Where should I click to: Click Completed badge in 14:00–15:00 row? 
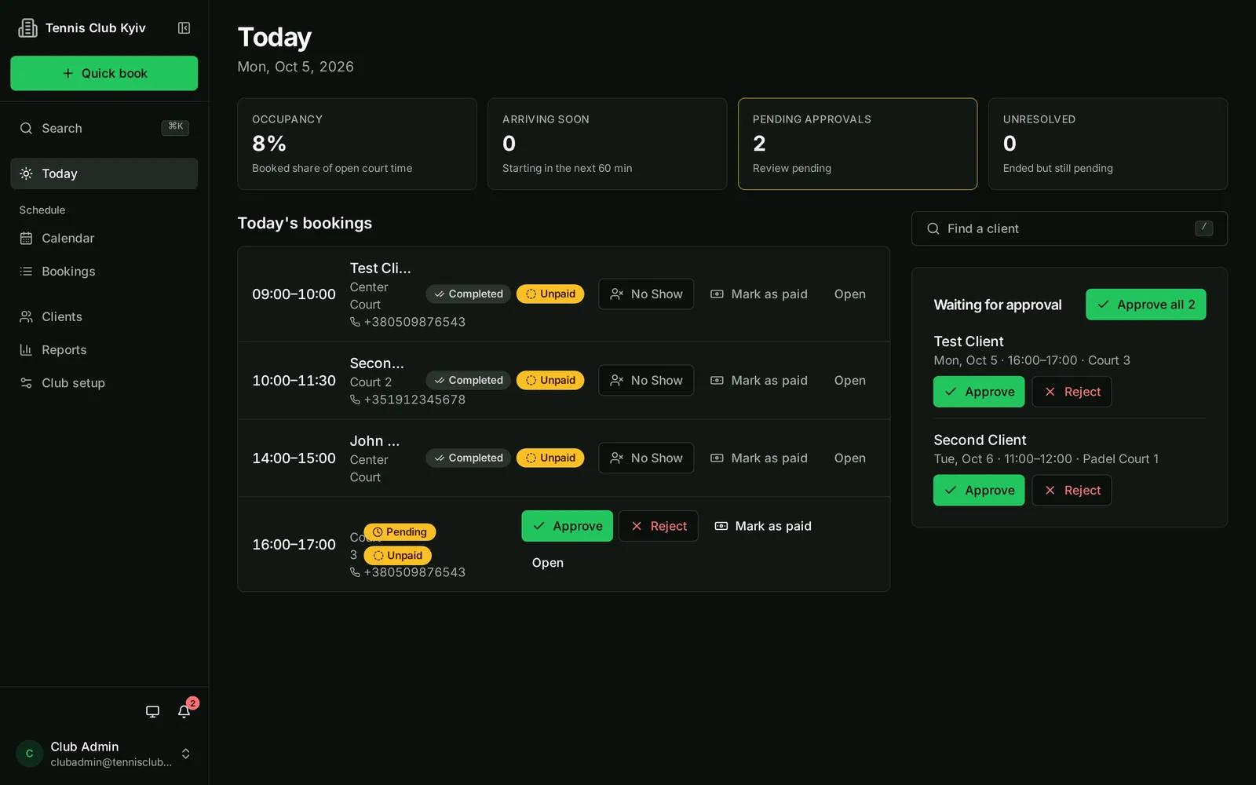(x=469, y=458)
